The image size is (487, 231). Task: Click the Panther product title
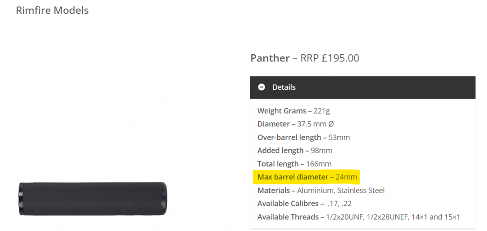coord(270,58)
